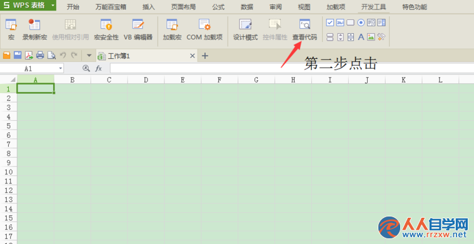
Task: Select row 17 header
Action: (9, 236)
